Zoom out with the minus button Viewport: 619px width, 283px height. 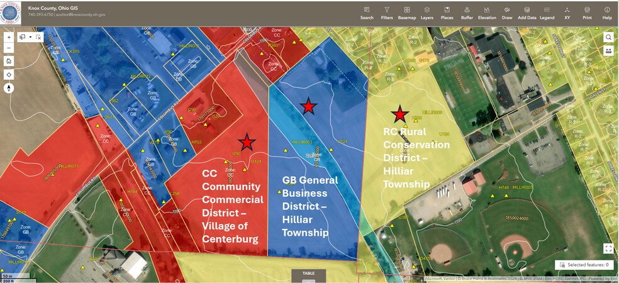(x=9, y=48)
